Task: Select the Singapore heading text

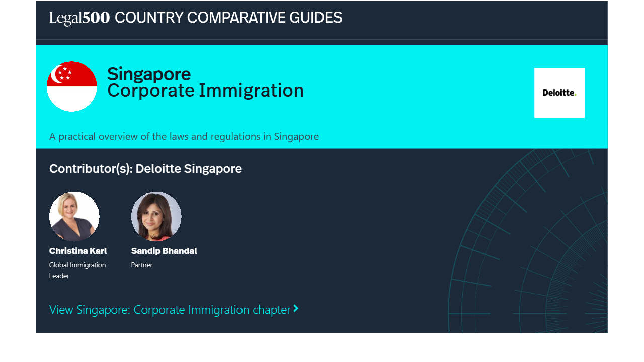Action: (149, 74)
